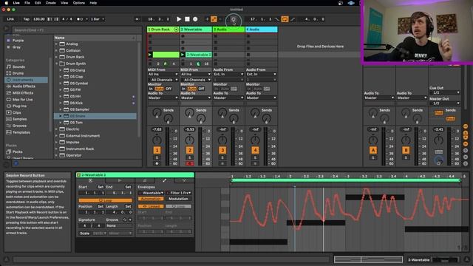Toggle the orange Loop switch in transport
The height and width of the screenshot is (266, 473).
click(285, 19)
